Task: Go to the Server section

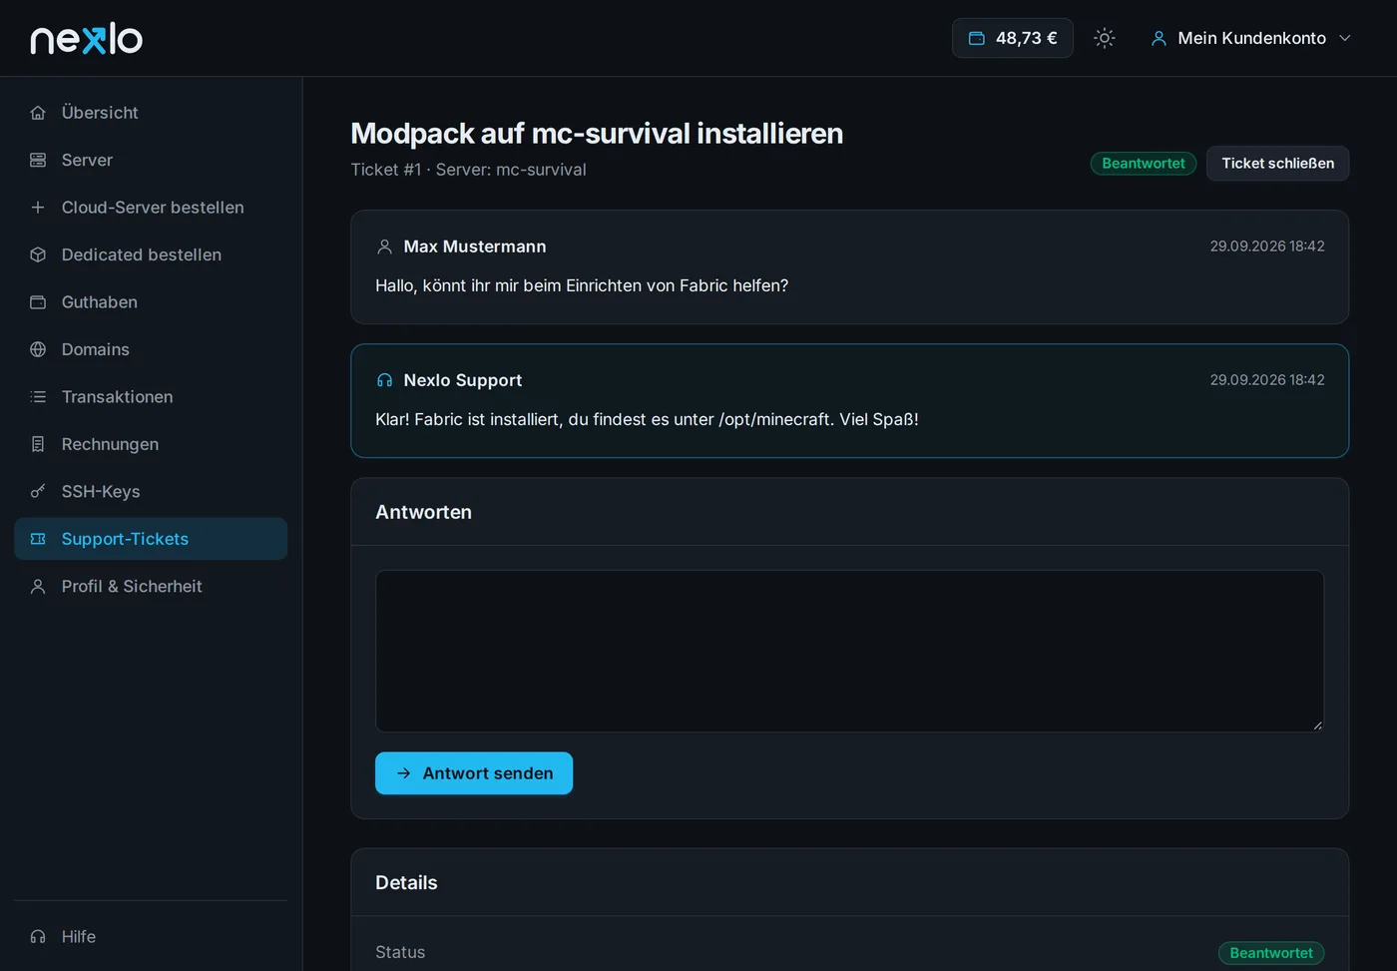Action: (x=151, y=160)
